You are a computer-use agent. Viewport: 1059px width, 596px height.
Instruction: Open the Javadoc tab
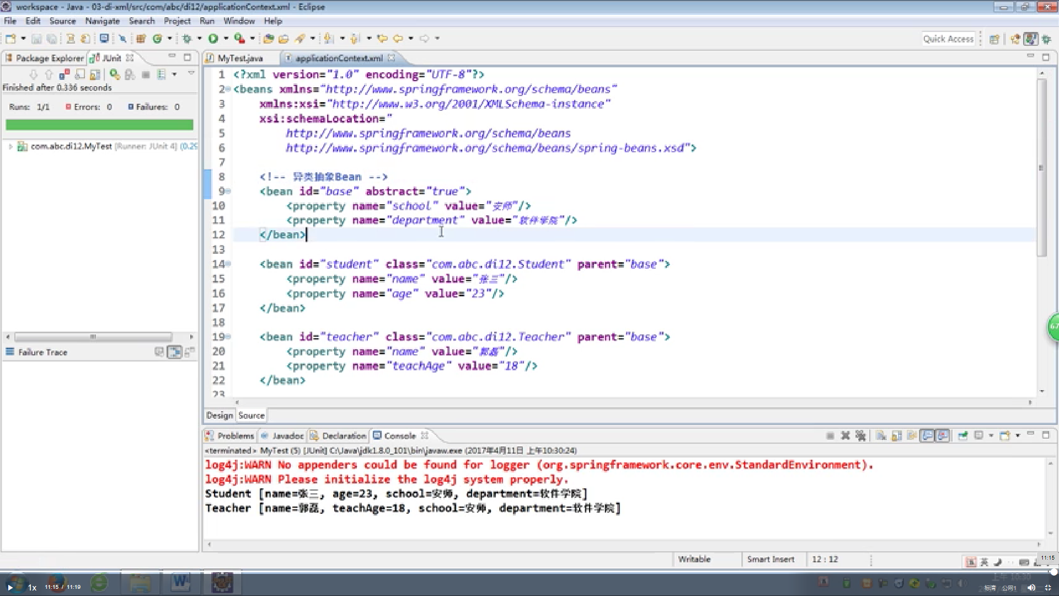click(282, 436)
